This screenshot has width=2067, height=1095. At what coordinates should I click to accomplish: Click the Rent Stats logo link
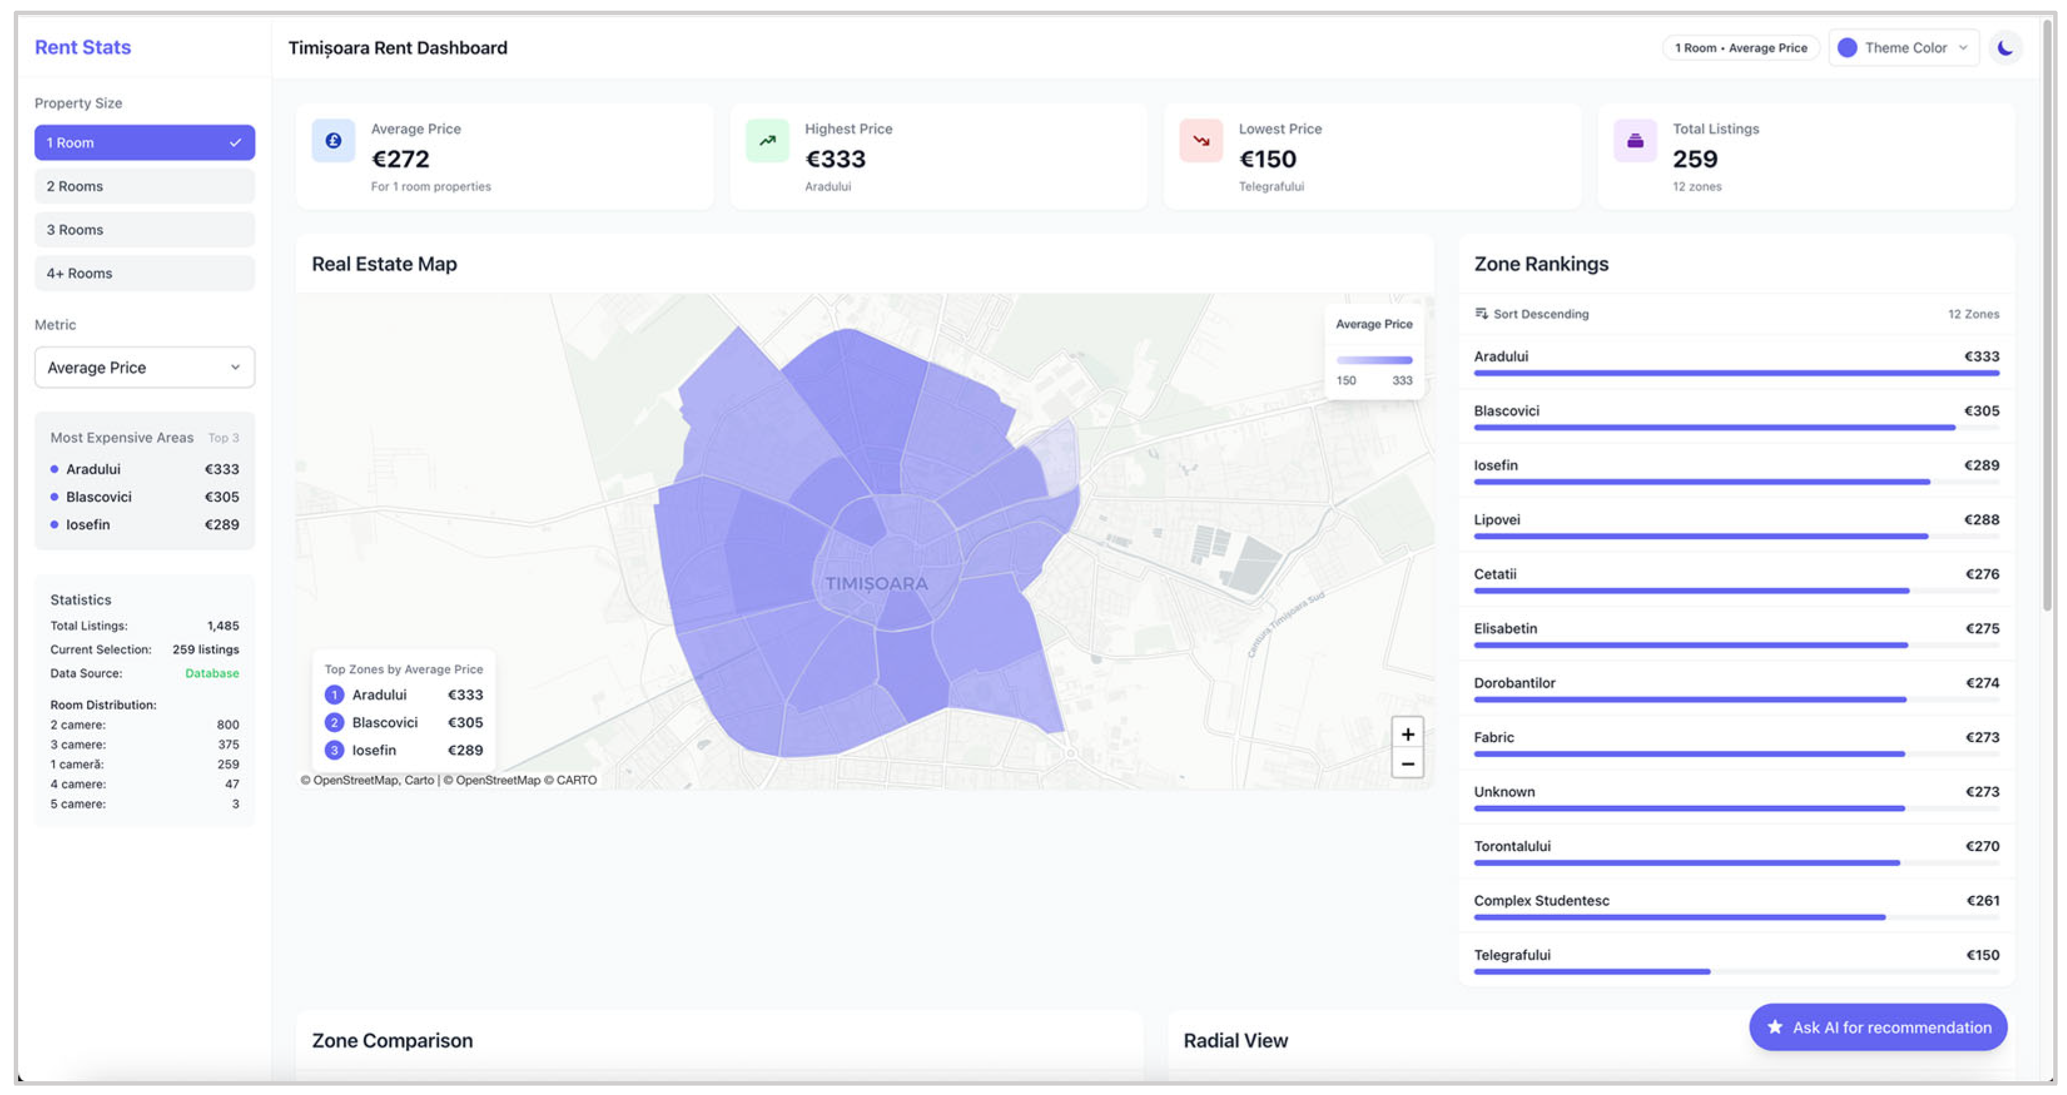coord(83,48)
